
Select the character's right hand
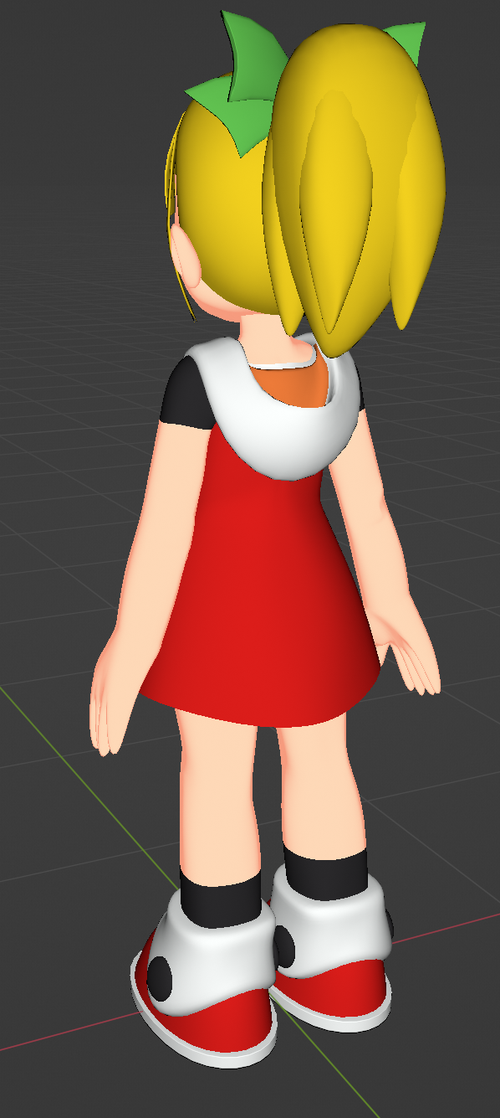coord(410,657)
